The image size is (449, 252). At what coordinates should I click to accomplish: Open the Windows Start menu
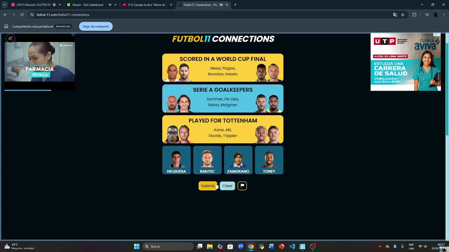(x=137, y=246)
